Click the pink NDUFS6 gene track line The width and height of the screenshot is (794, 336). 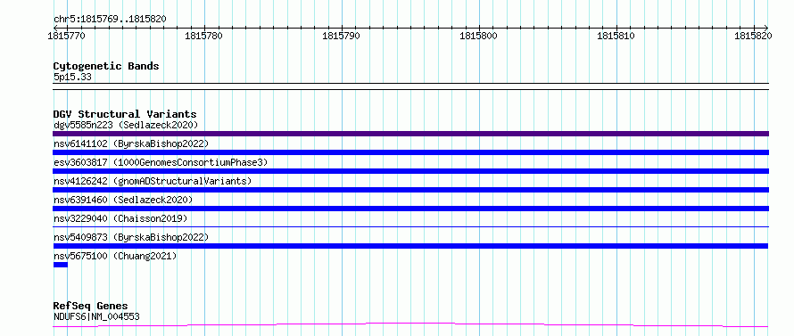click(410, 325)
